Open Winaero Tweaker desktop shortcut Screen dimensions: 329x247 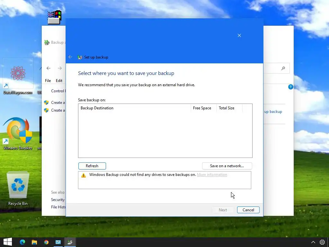point(18,133)
